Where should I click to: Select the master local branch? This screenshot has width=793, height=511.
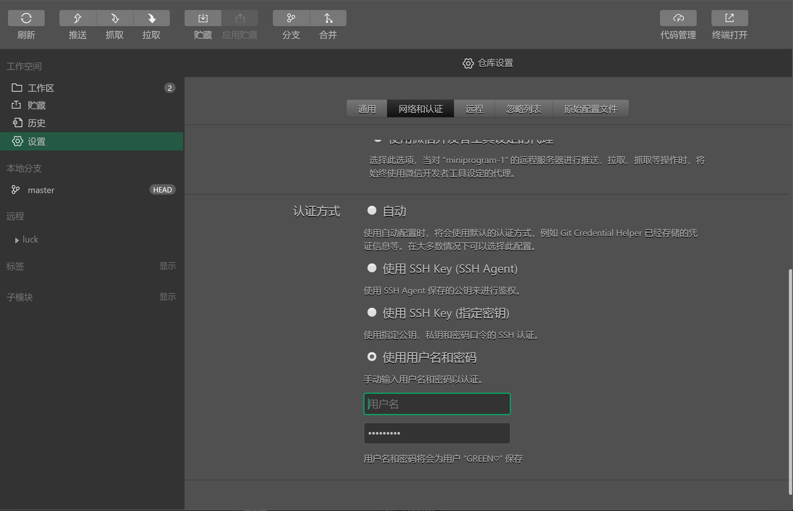41,190
